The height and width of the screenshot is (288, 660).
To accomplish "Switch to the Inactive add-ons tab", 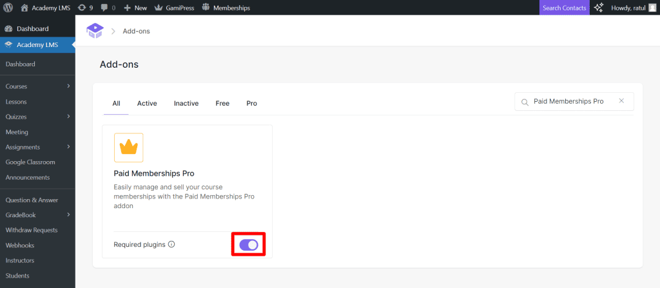I will click(x=186, y=103).
